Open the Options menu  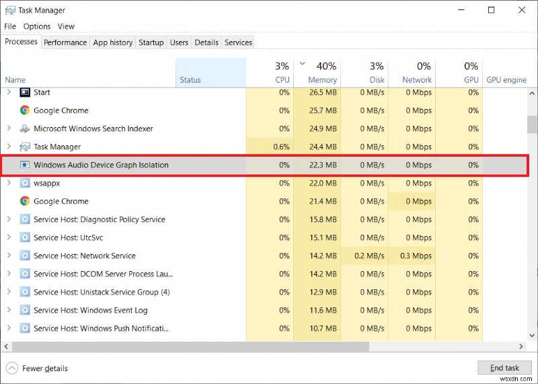pyautogui.click(x=37, y=26)
